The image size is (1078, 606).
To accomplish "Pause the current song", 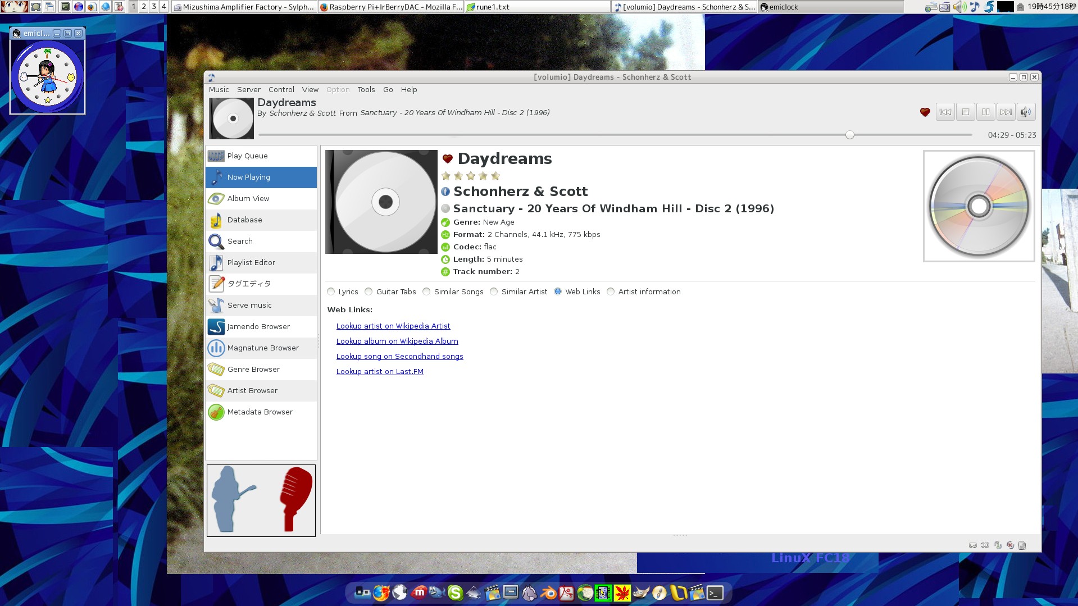I will 986,112.
